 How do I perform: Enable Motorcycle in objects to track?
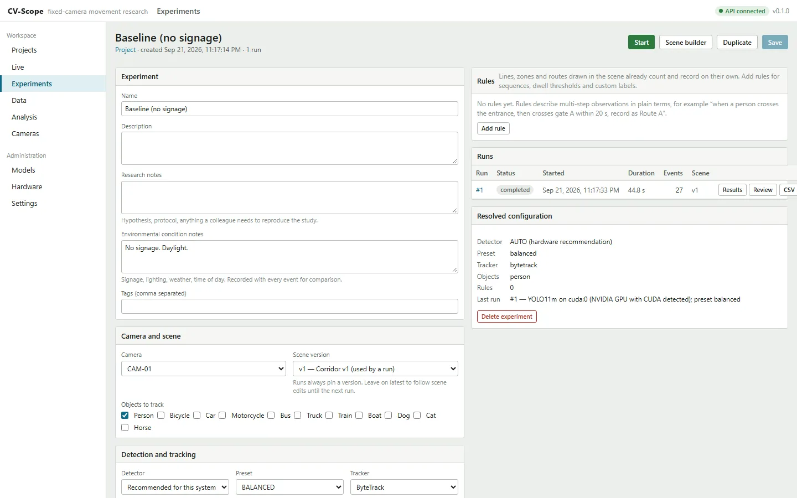pos(222,416)
